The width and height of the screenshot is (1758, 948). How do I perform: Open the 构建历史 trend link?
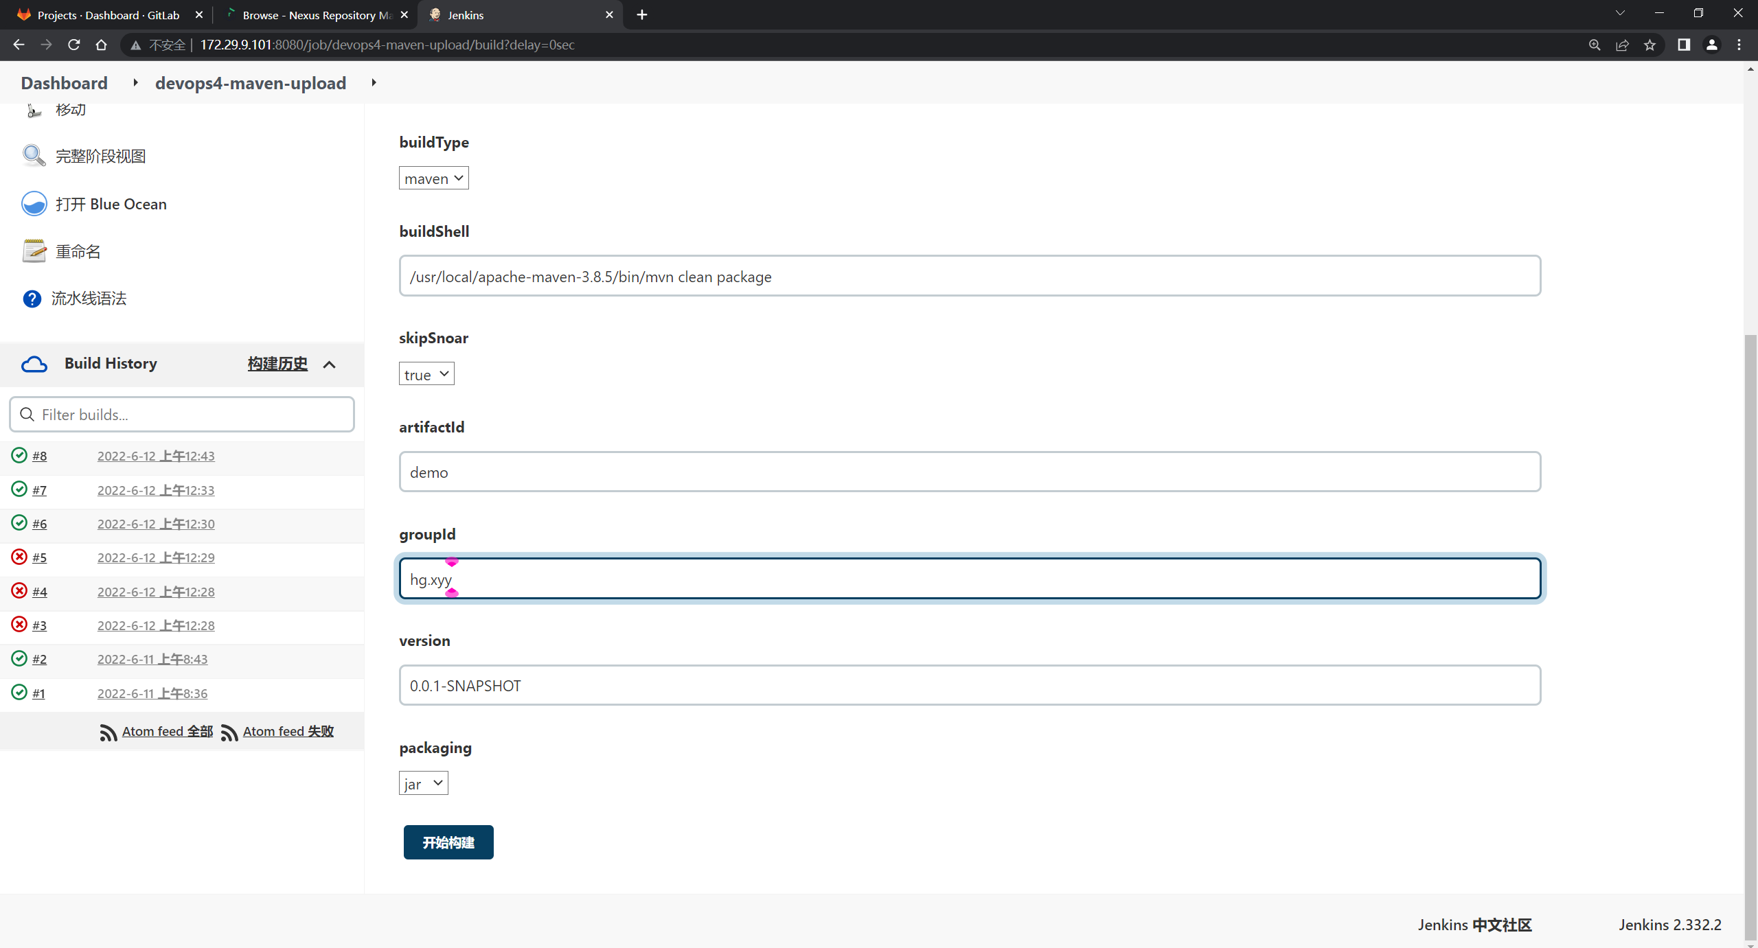(x=277, y=364)
